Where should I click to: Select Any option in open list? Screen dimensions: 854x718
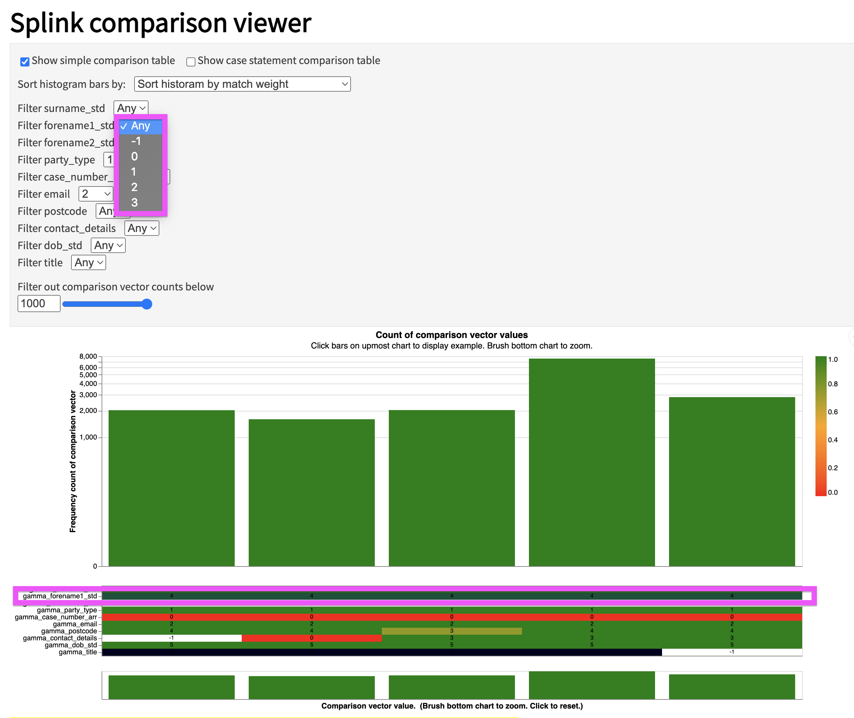coord(140,126)
